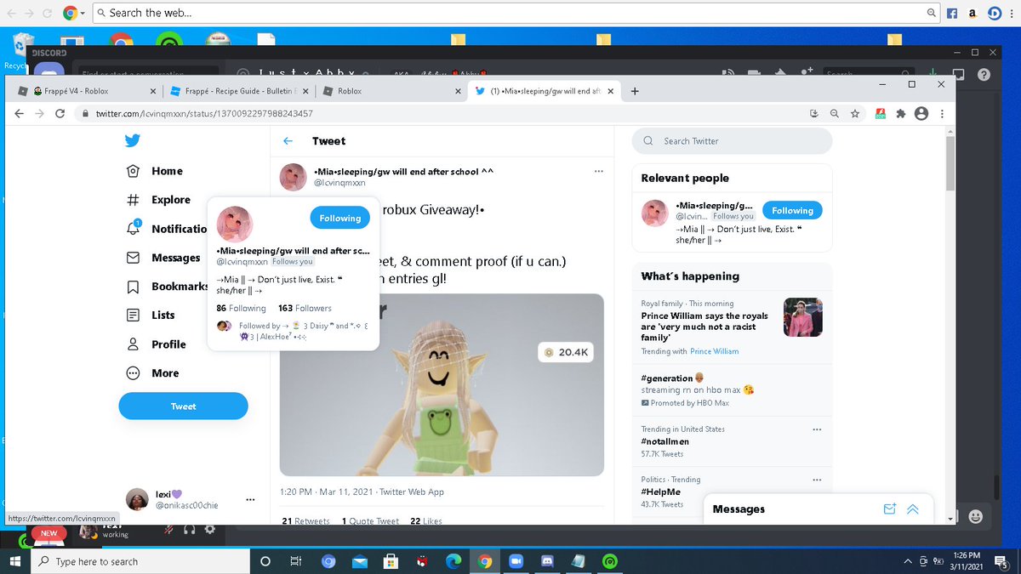
Task: Click new message icon in Messages drawer
Action: click(x=890, y=509)
